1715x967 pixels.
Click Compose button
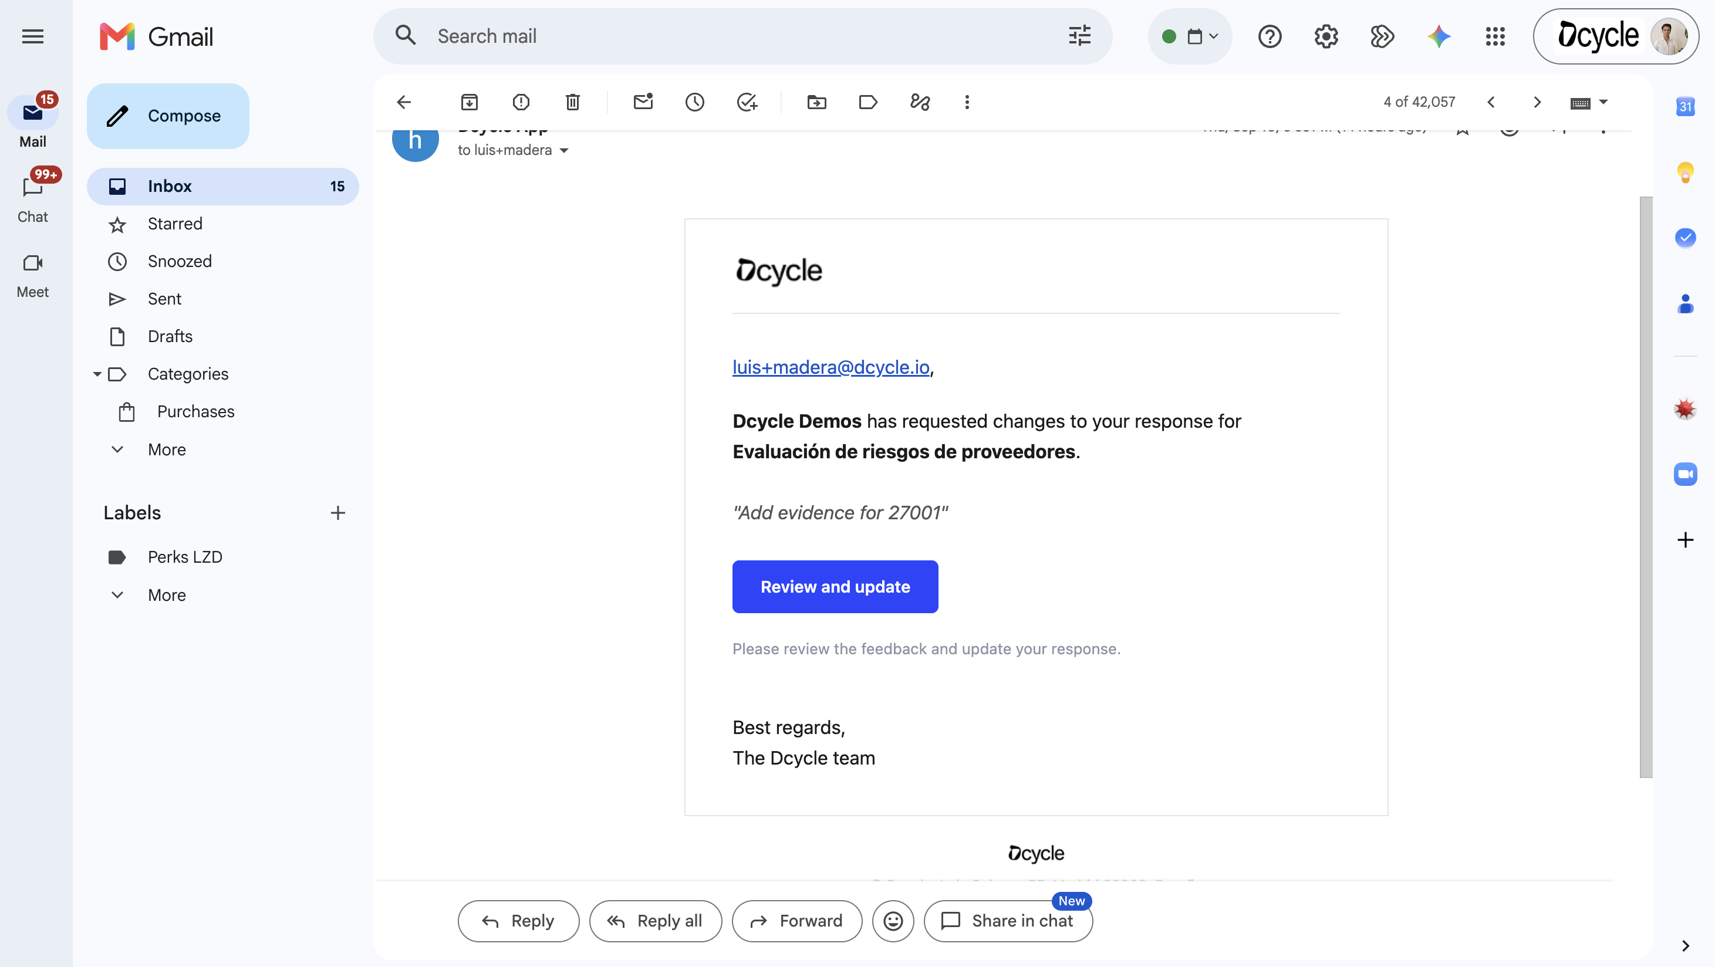click(168, 116)
